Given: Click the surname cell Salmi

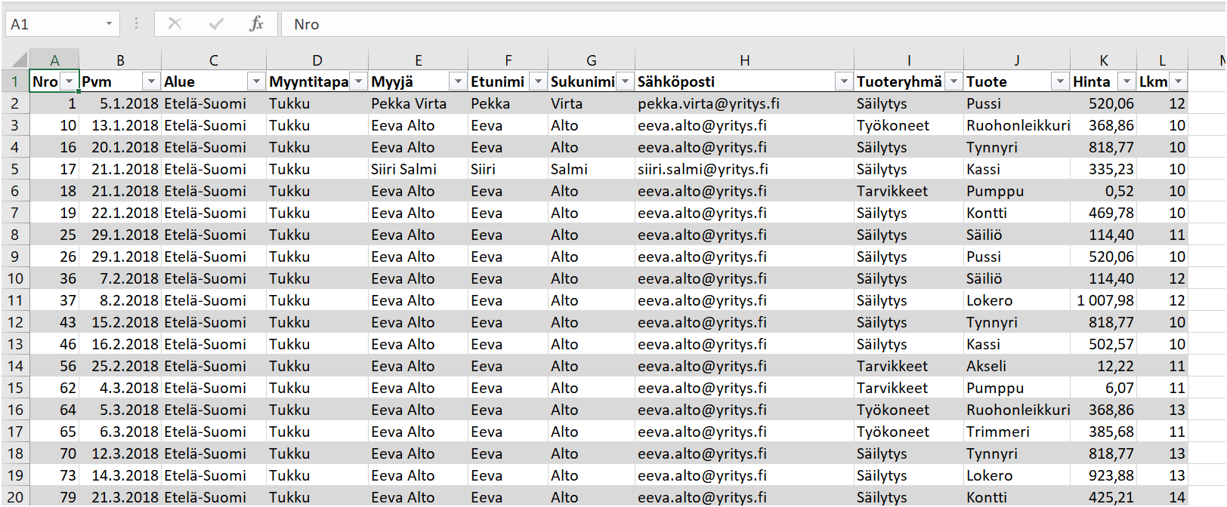Looking at the screenshot, I should (x=592, y=169).
